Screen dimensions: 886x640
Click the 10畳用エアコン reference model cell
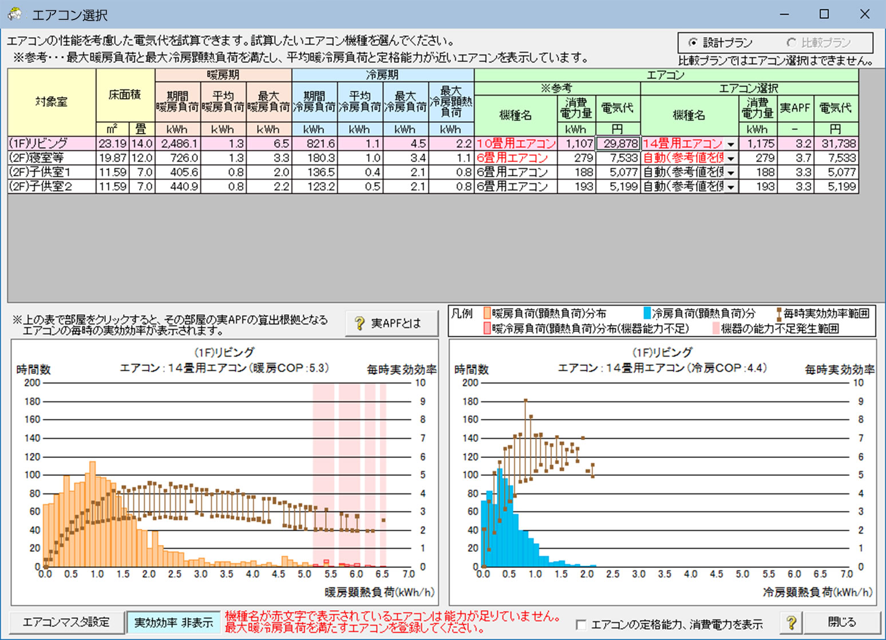coord(516,144)
